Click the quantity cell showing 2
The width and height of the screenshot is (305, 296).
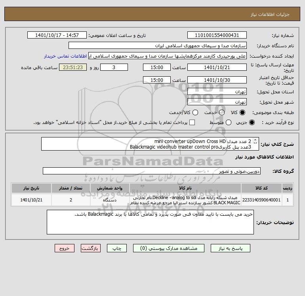(x=71, y=200)
